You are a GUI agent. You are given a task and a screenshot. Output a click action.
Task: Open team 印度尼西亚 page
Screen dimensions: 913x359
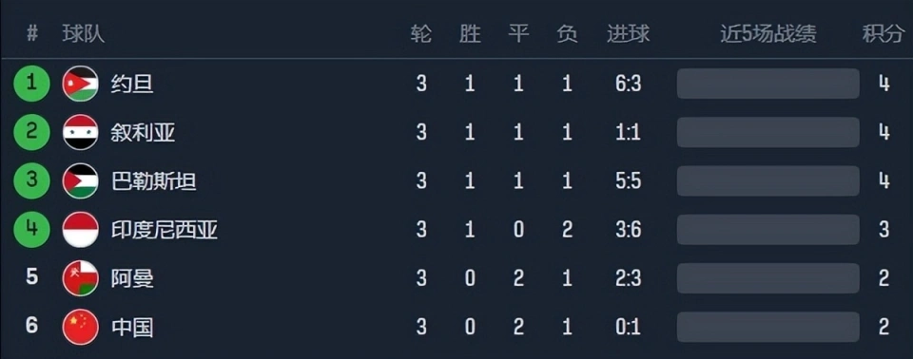(165, 231)
